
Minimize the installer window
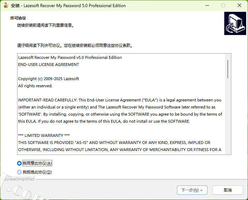[207, 6]
